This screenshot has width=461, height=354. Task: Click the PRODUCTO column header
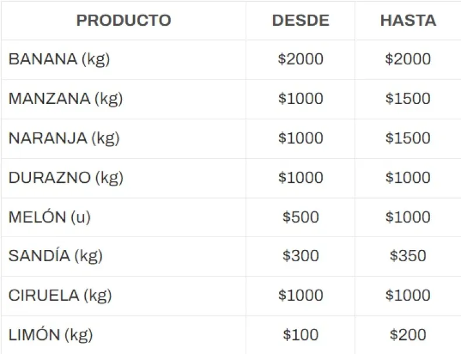[124, 20]
